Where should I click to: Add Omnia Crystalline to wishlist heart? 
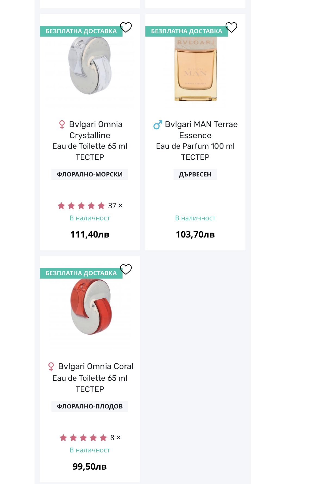point(126,27)
